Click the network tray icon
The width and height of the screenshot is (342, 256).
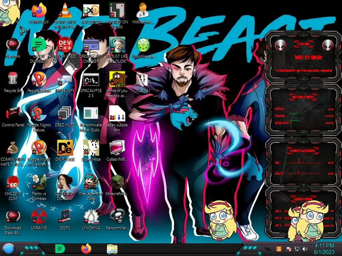click(x=297, y=249)
